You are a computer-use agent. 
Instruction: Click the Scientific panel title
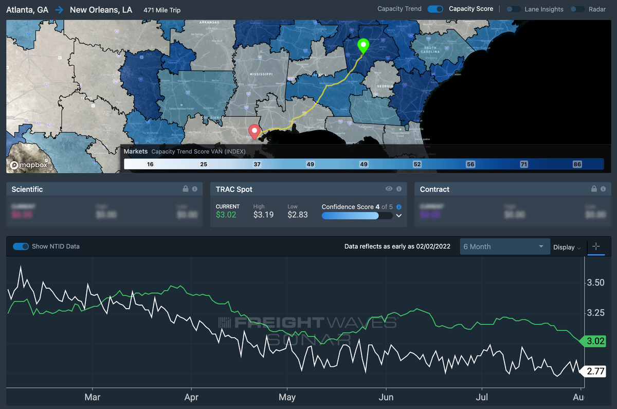tap(27, 189)
